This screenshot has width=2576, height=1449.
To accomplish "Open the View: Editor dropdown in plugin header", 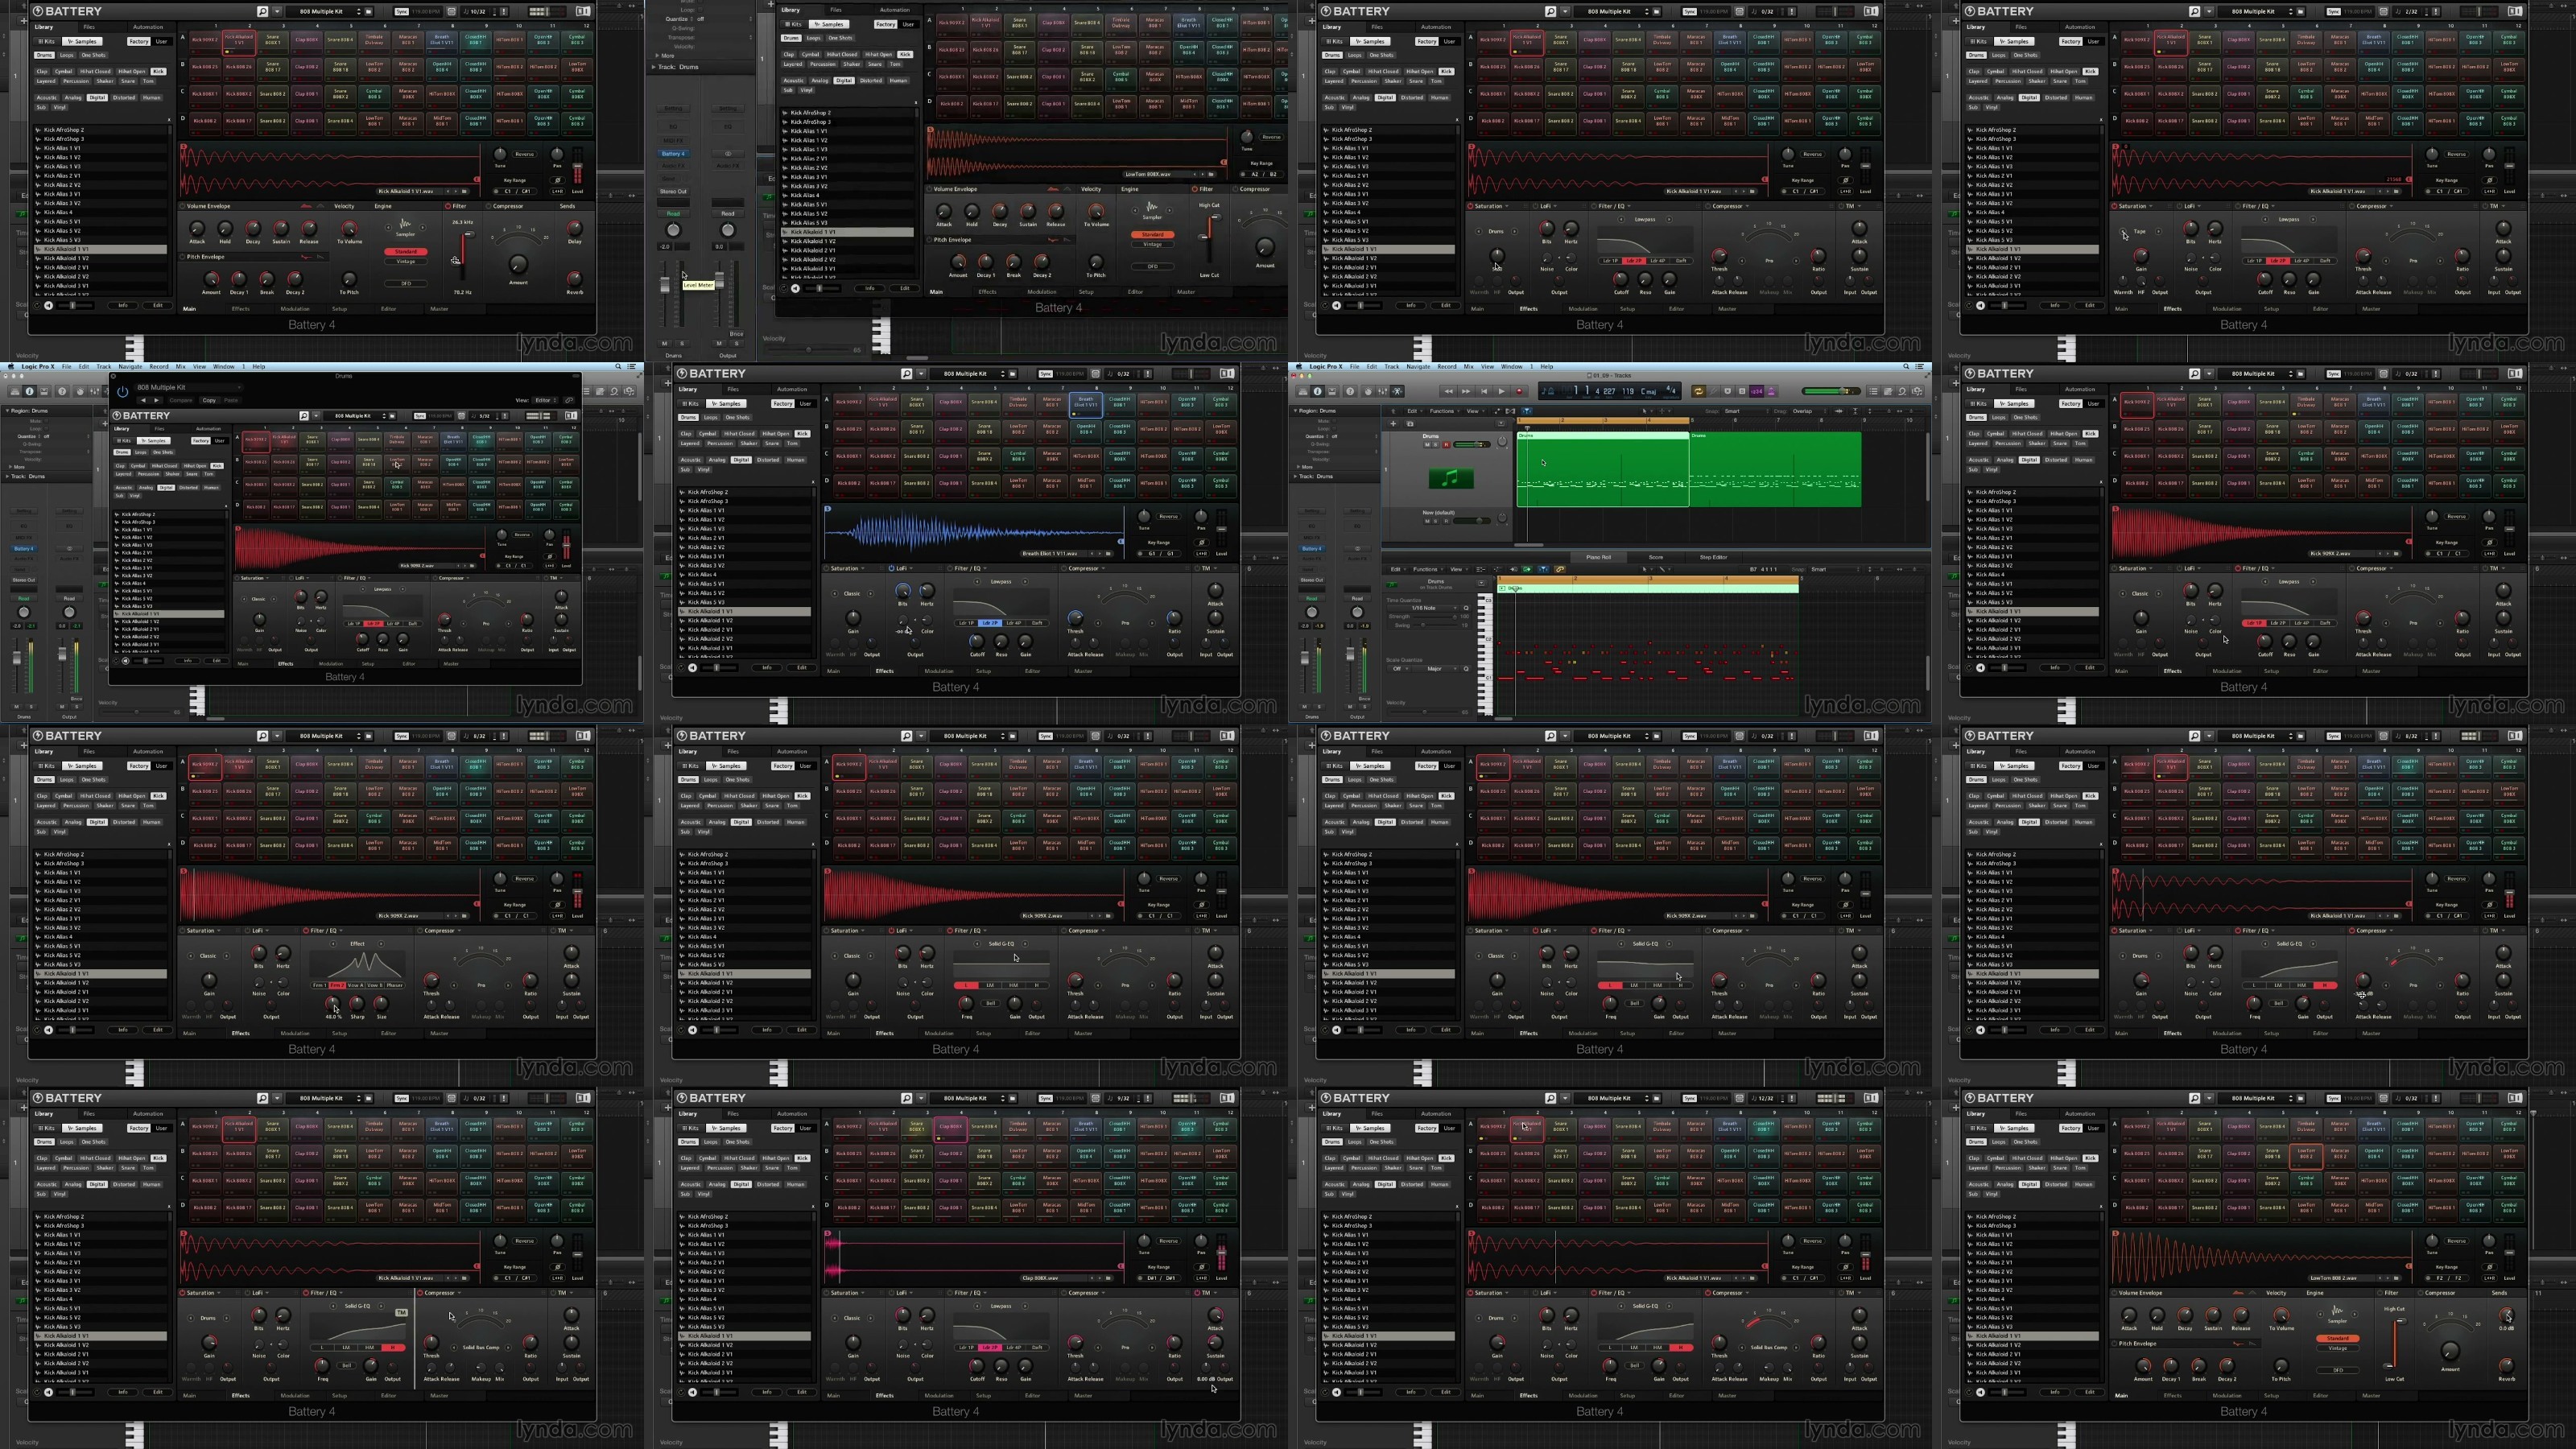I will pos(544,401).
